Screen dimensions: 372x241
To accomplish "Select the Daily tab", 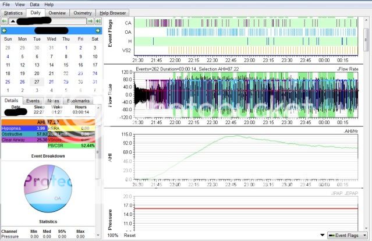I will point(36,13).
